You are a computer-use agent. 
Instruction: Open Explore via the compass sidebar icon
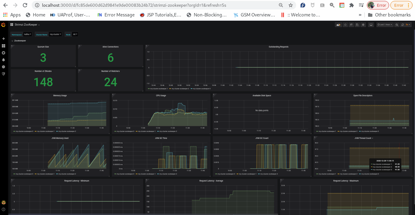click(3, 53)
